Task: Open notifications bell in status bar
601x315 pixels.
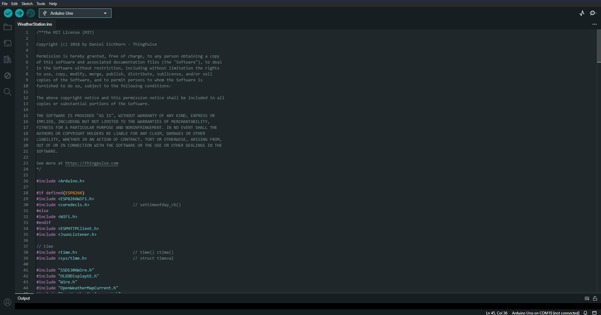Action: click(585, 313)
